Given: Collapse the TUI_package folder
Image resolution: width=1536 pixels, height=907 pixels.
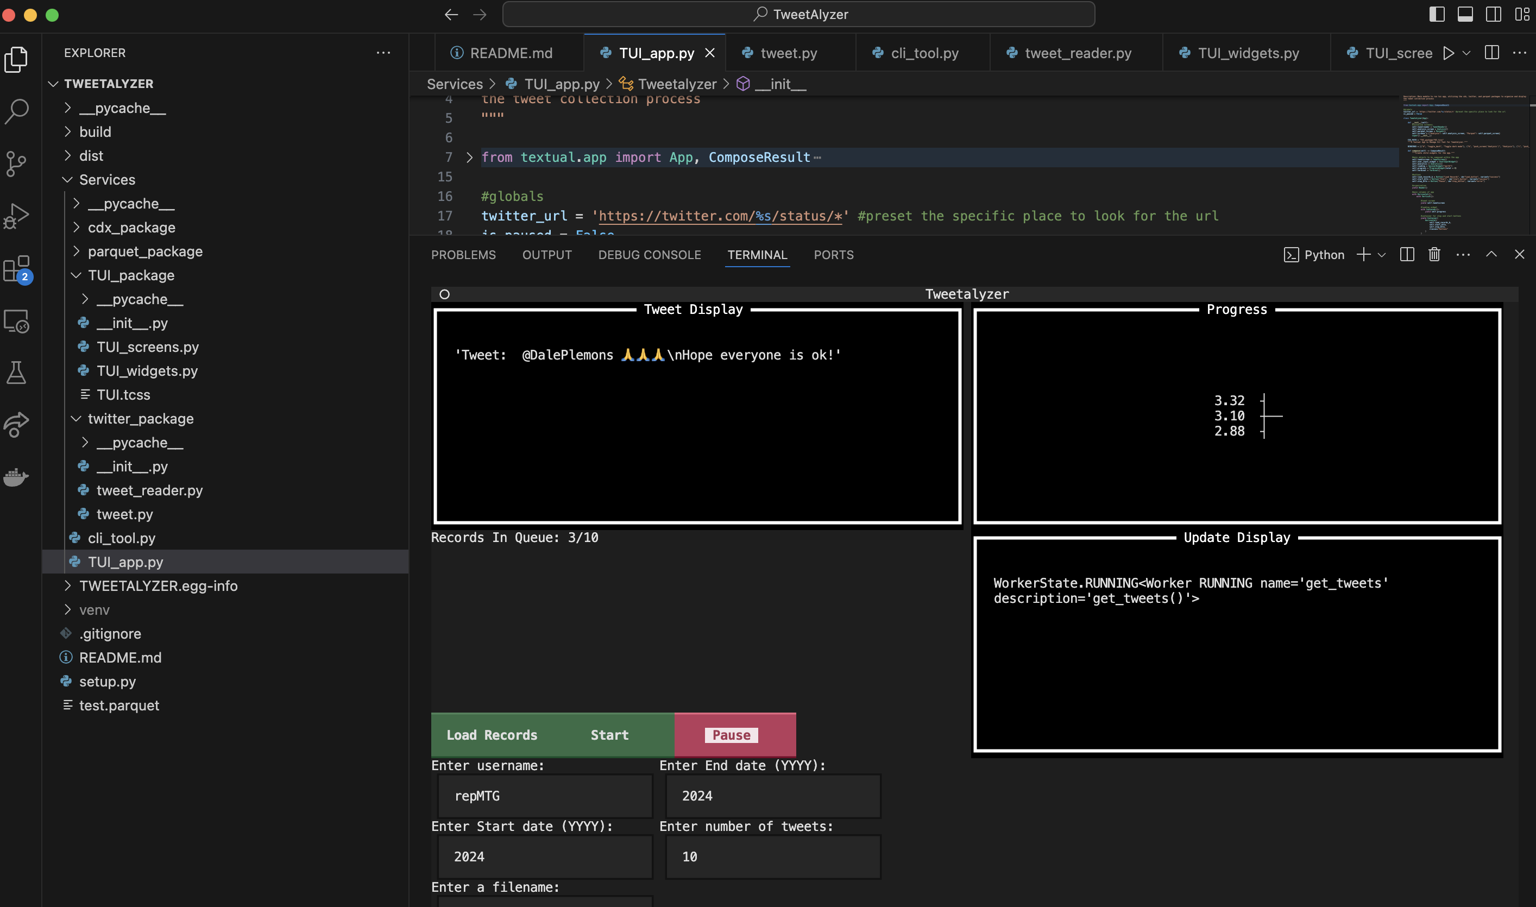Looking at the screenshot, I should (x=131, y=275).
